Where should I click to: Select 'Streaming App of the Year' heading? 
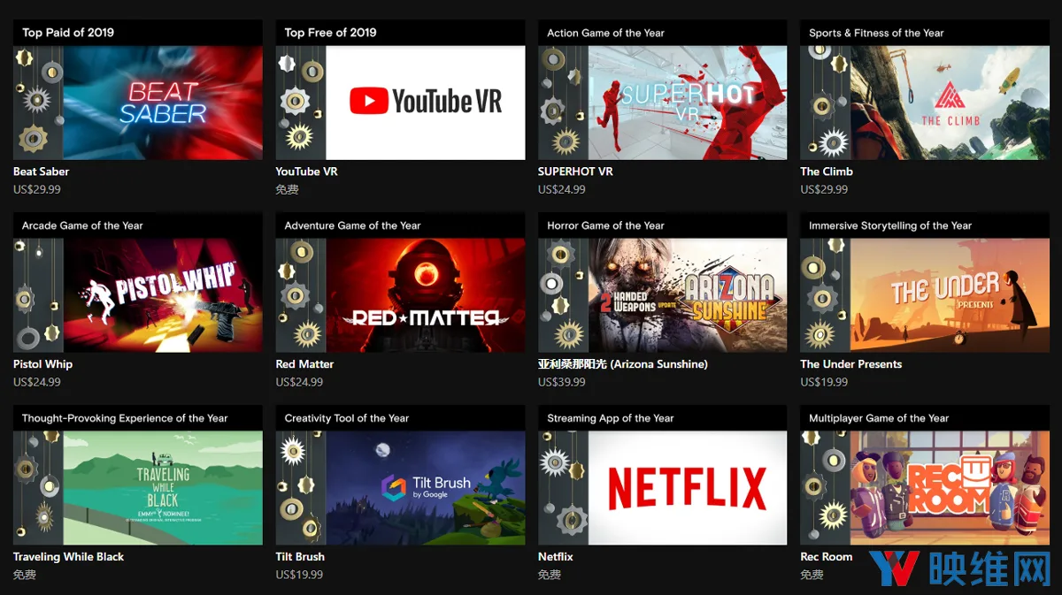[611, 418]
